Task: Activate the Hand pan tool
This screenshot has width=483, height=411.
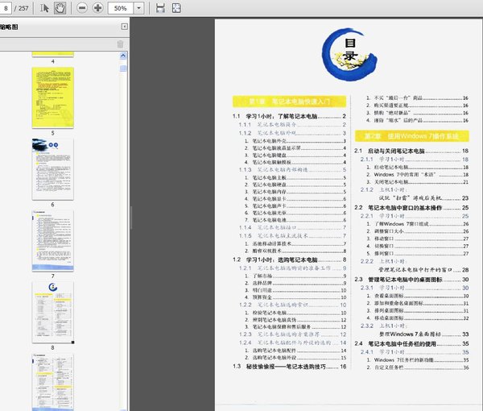Action: point(60,8)
